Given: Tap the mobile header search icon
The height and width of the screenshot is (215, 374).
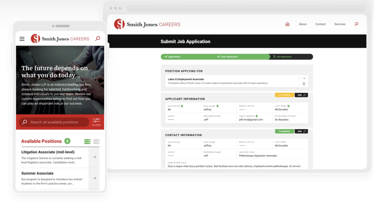Looking at the screenshot, I should pos(98,39).
